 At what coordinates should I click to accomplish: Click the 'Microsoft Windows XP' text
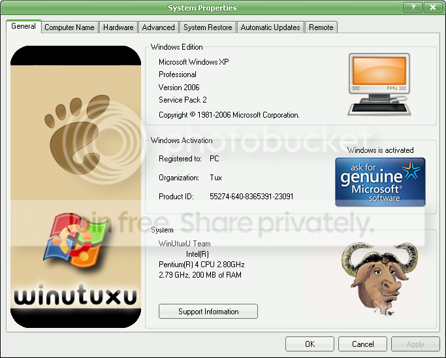pos(194,62)
